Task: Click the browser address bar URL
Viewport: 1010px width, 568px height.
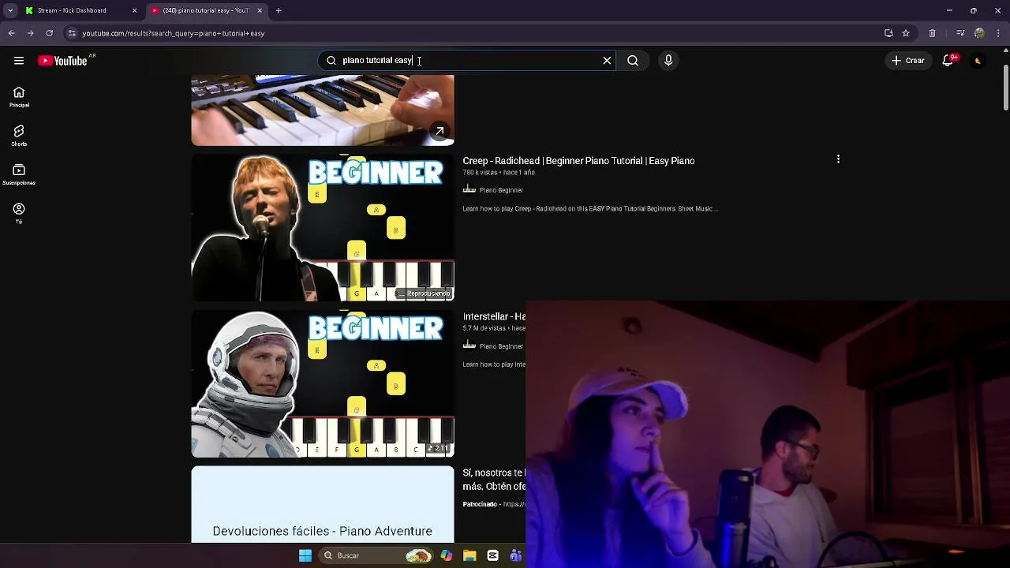Action: pyautogui.click(x=174, y=33)
